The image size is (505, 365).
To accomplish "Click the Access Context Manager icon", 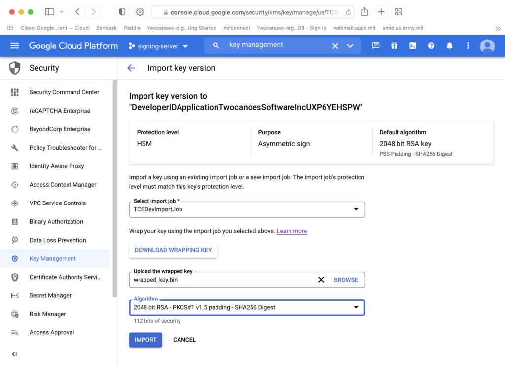I will (x=14, y=185).
